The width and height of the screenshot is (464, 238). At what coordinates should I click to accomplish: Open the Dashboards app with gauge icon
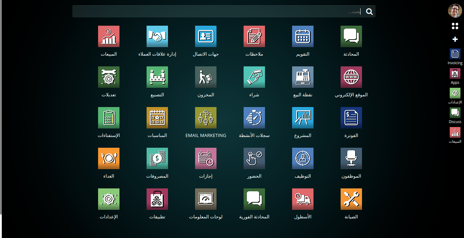[x=205, y=199]
